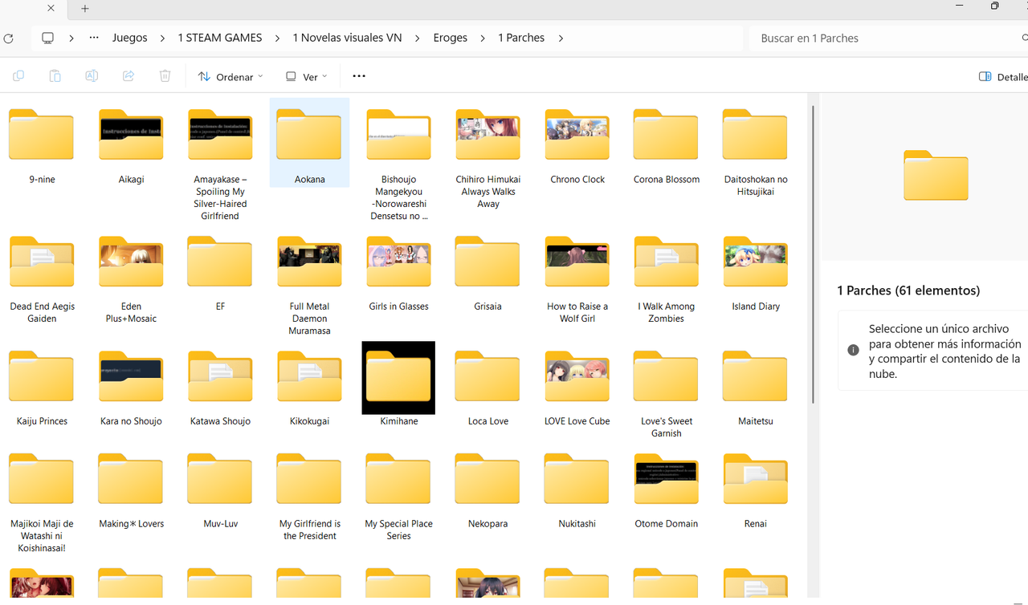Click the Rename toolbar icon
Screen dimensions: 1028x605
92,76
